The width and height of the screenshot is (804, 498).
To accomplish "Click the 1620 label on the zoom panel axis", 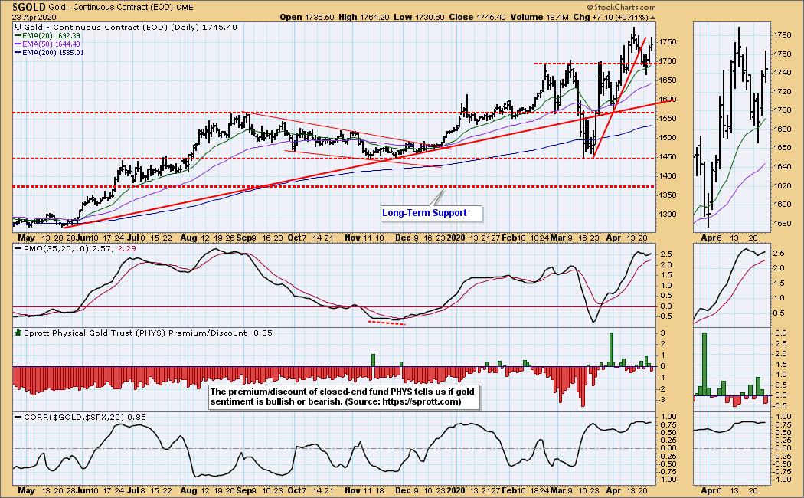I will (x=782, y=185).
